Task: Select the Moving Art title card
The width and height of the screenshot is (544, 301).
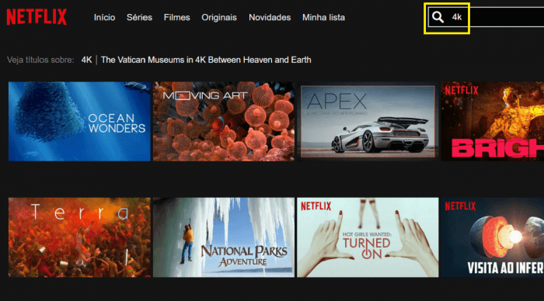Action: tap(224, 121)
